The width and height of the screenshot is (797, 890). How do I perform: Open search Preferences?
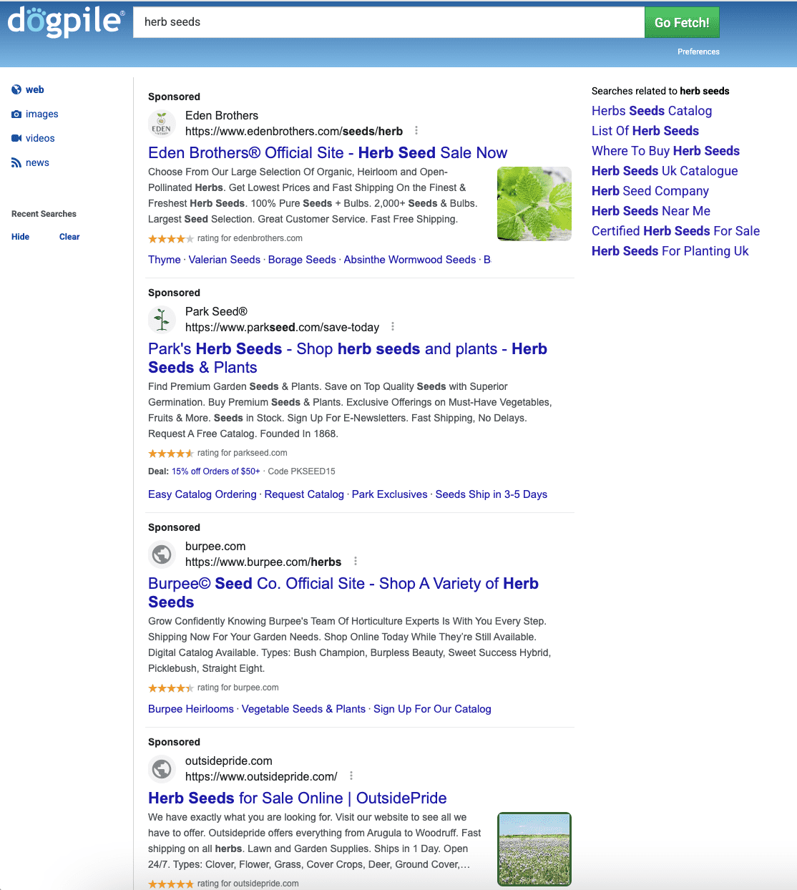pyautogui.click(x=698, y=52)
